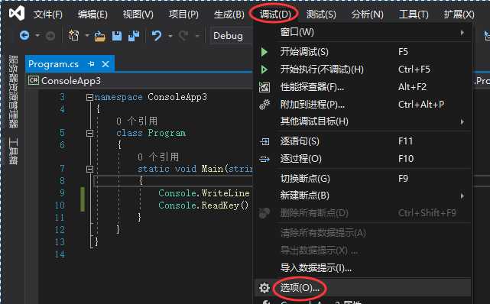
Task: Collapse the class Program block
Action: click(x=89, y=133)
